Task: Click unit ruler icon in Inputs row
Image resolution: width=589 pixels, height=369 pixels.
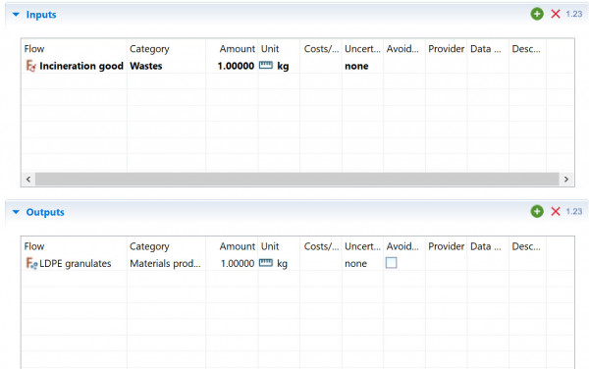Action: (266, 66)
